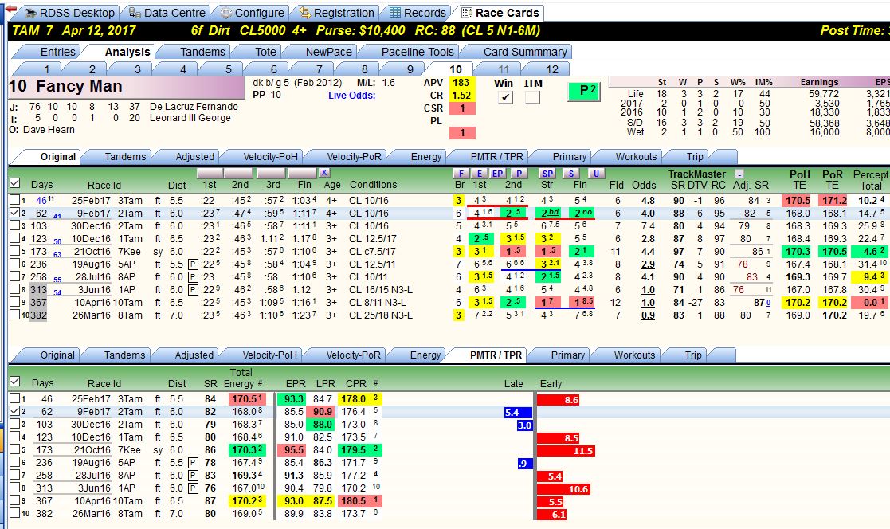Click the blue 3.0 Late bar
This screenshot has height=529, width=890.
(524, 425)
